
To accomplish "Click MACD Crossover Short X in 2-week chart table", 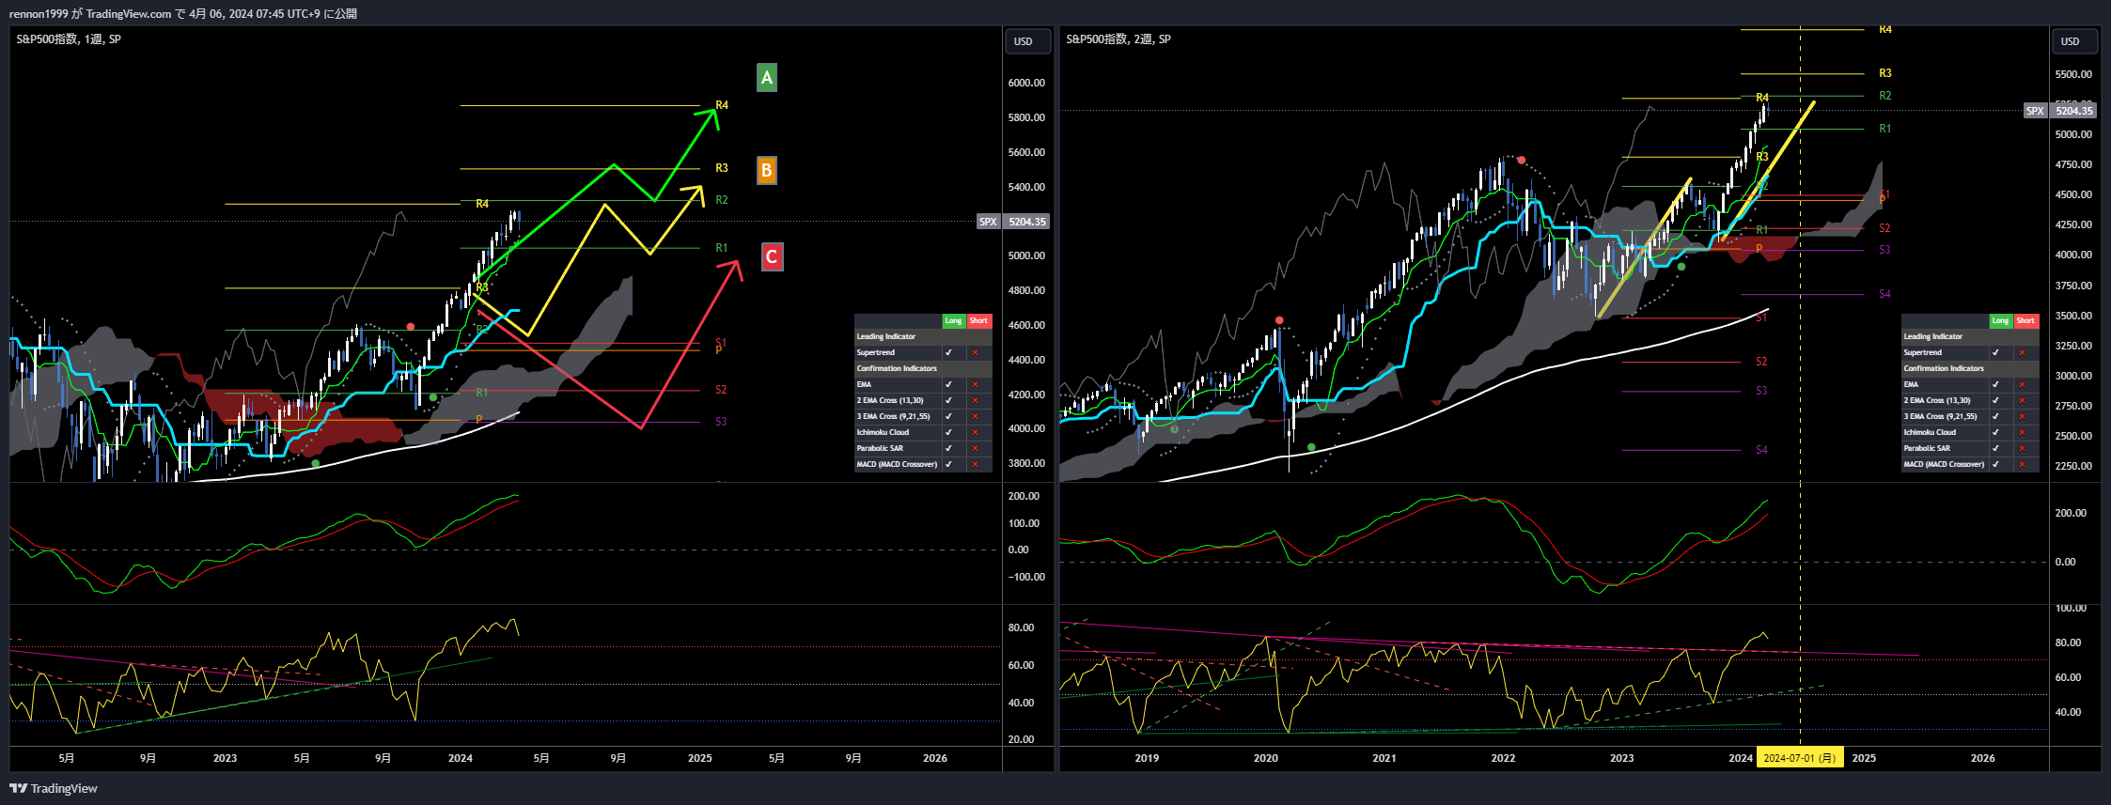I will [x=2022, y=464].
